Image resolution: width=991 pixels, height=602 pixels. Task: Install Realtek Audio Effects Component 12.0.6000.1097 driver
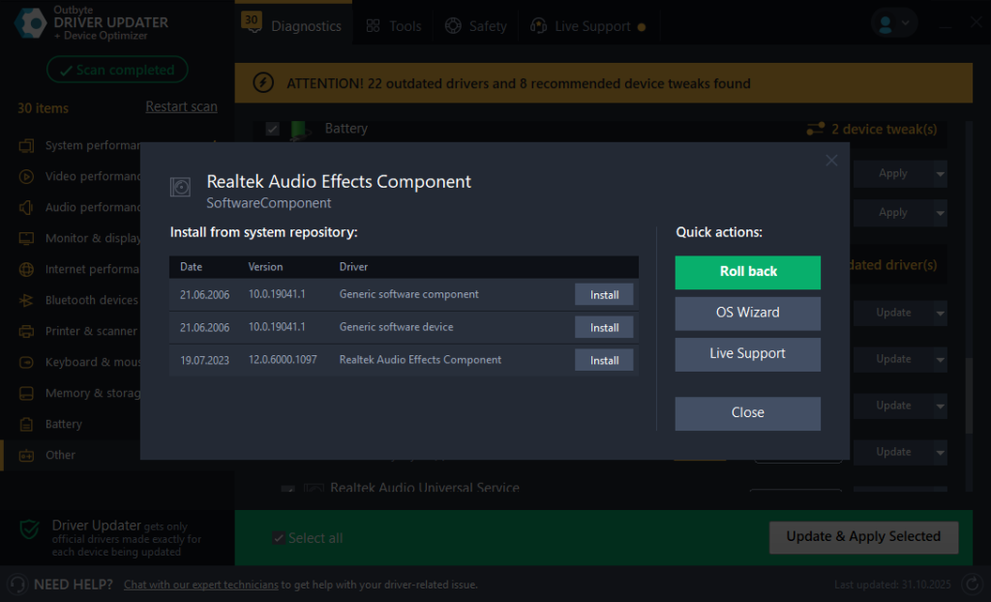click(604, 360)
